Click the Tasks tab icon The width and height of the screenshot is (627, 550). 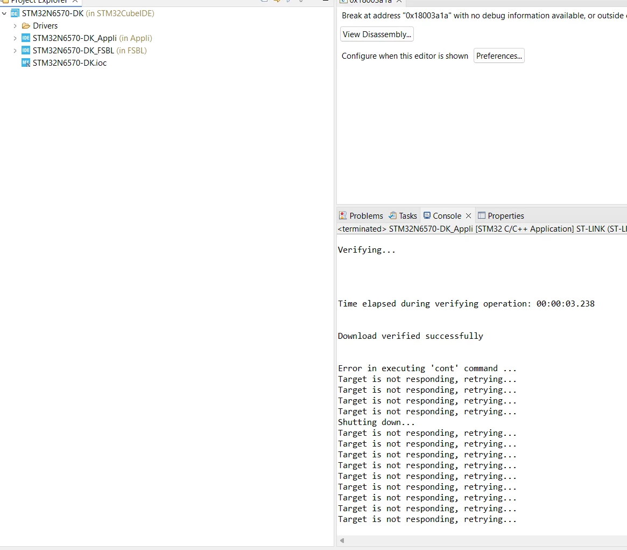pos(393,216)
